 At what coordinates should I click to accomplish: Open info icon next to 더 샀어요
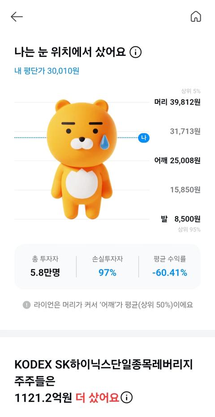click(x=126, y=398)
